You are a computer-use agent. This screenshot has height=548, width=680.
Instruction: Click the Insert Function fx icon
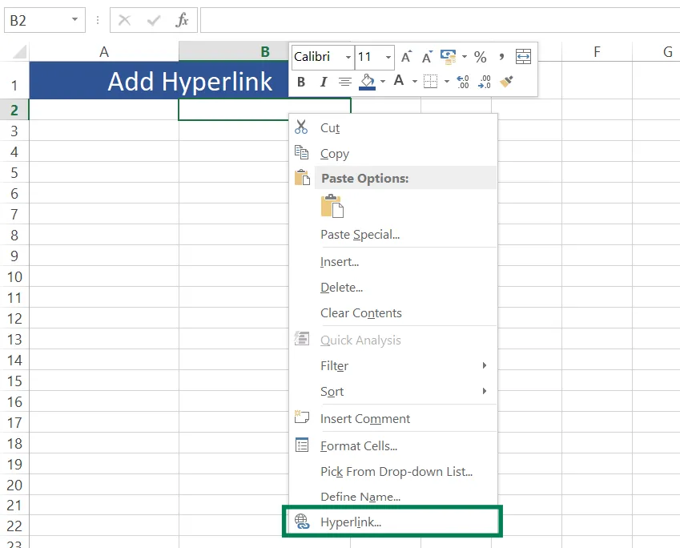click(x=182, y=20)
